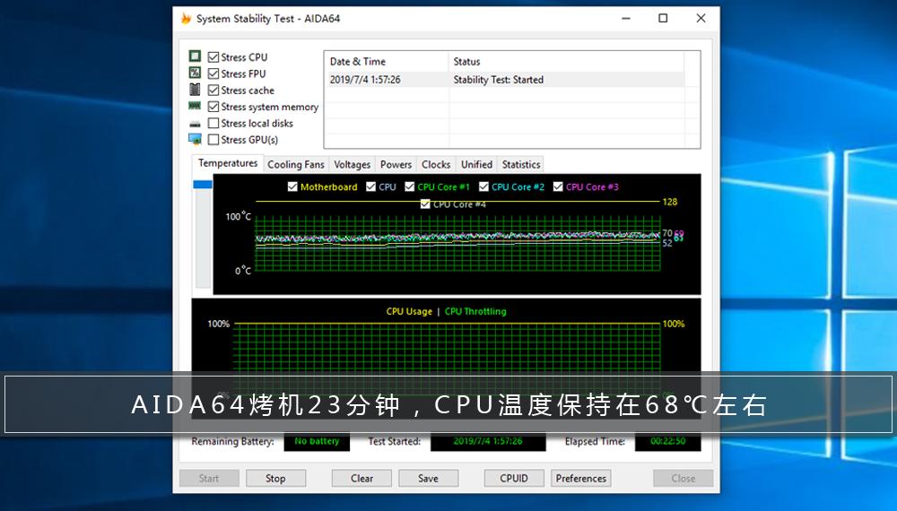Toggle CPU Core #3 graph checkbox

coord(558,186)
